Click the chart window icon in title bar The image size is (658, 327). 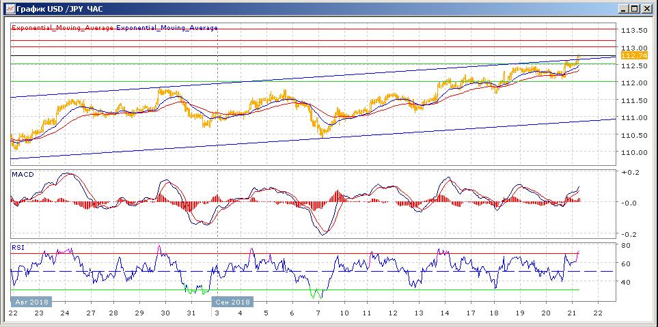[10, 8]
